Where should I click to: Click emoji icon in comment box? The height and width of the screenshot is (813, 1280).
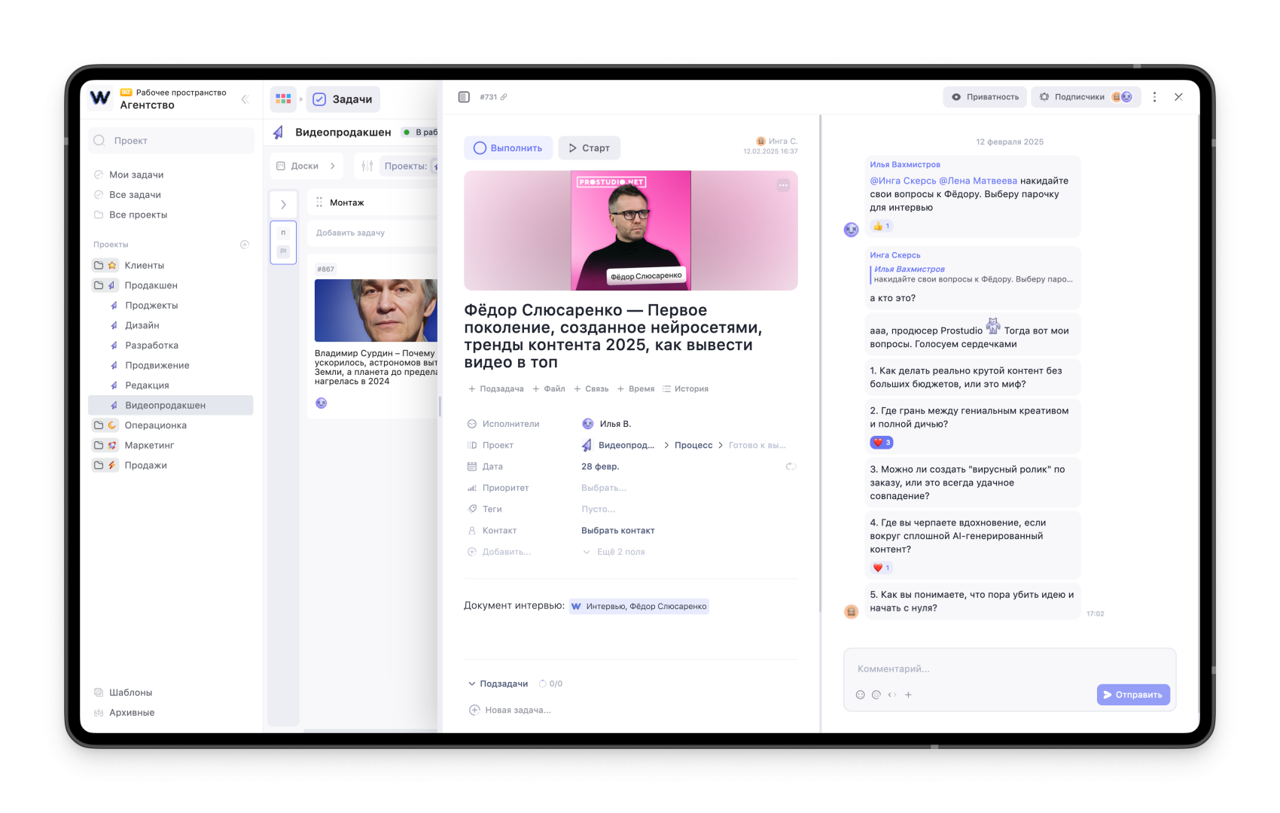coord(860,695)
